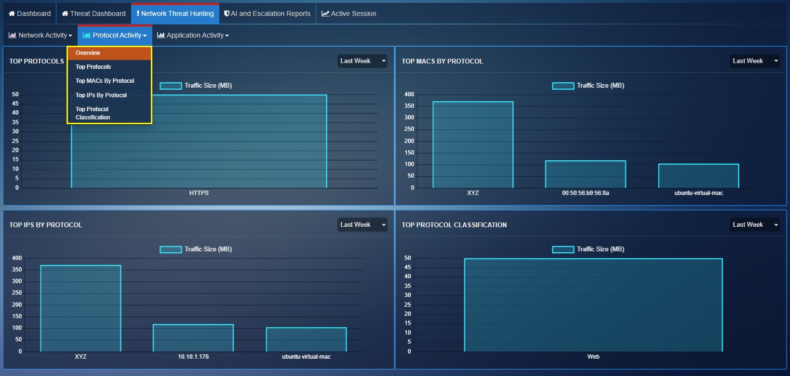Click the 10.10.1.176 bar
This screenshot has height=376, width=790.
pyautogui.click(x=193, y=338)
